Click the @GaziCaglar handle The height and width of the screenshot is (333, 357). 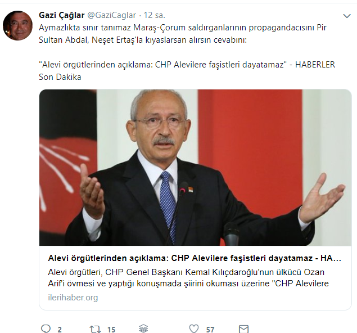(x=112, y=15)
